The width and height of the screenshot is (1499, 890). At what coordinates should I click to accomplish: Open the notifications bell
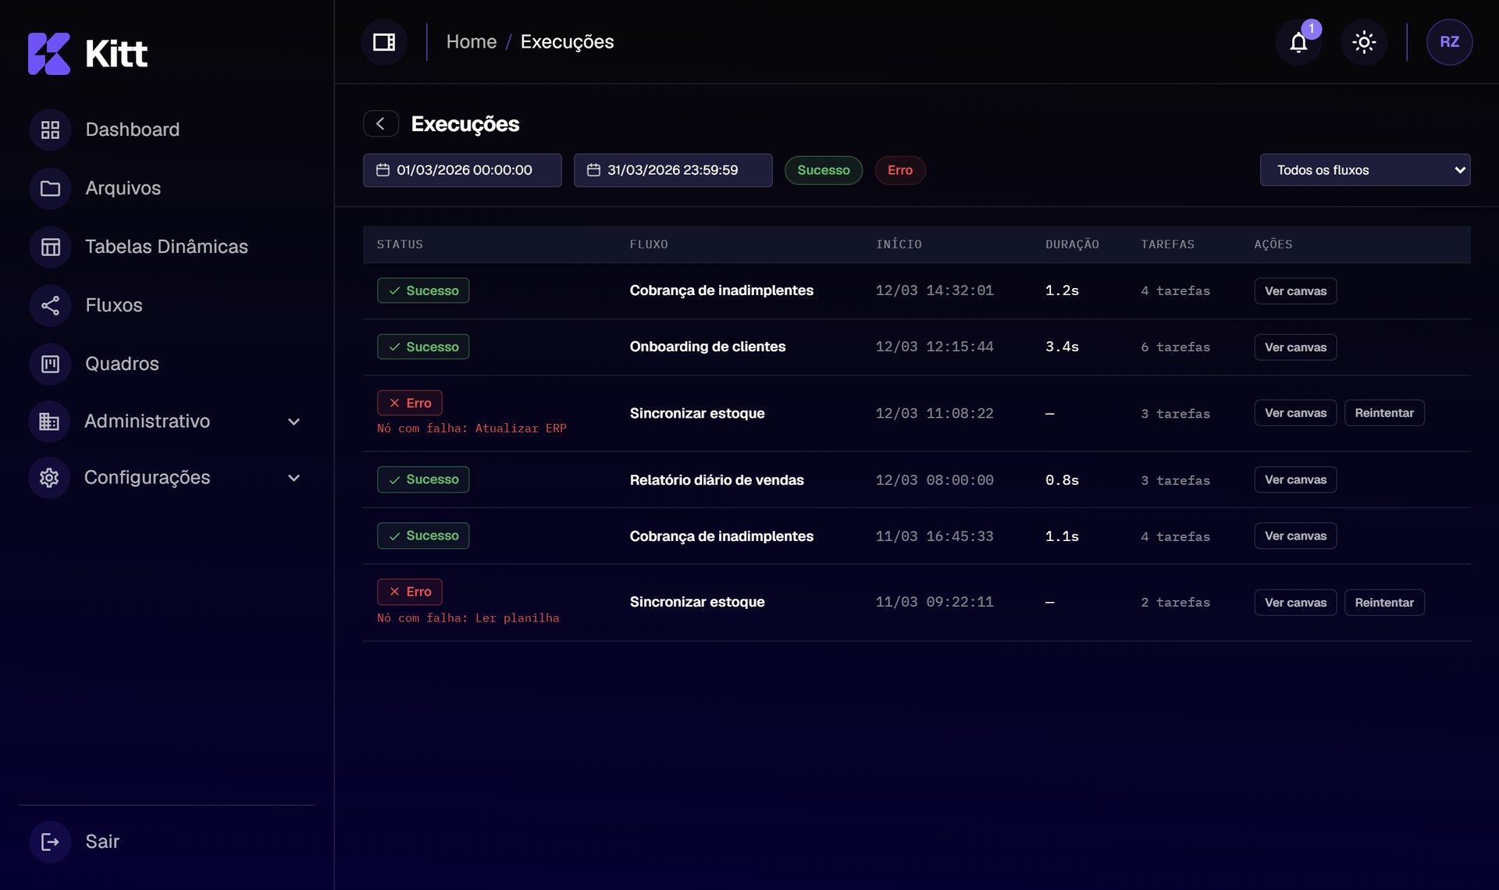(x=1298, y=42)
